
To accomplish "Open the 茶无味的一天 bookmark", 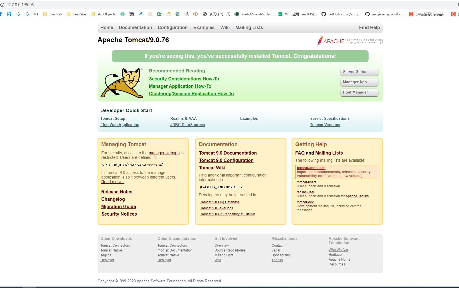I will pyautogui.click(x=217, y=14).
